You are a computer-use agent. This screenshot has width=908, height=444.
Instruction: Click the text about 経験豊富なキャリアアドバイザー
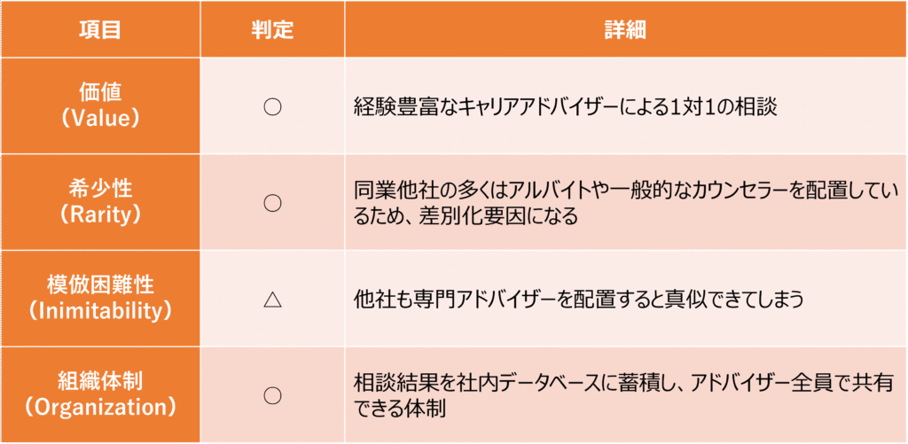click(x=565, y=107)
